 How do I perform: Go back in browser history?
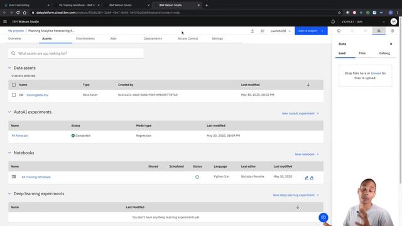[4, 13]
